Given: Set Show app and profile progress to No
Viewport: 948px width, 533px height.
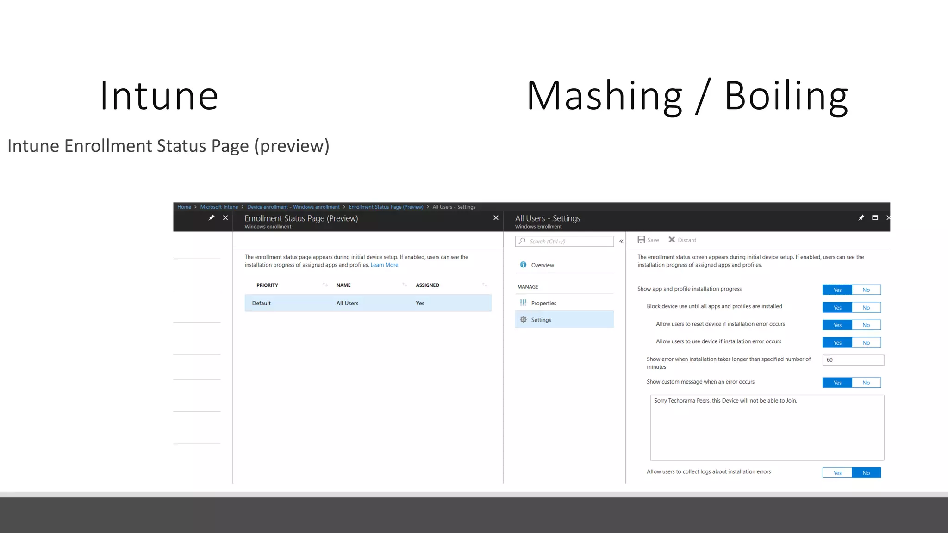Looking at the screenshot, I should (x=866, y=290).
